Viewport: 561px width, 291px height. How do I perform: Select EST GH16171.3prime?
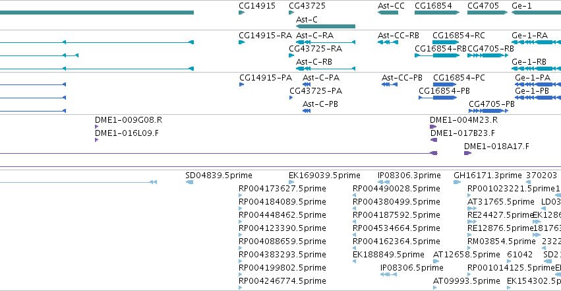(x=458, y=182)
